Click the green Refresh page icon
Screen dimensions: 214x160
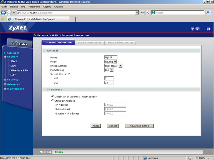[x=142, y=12]
